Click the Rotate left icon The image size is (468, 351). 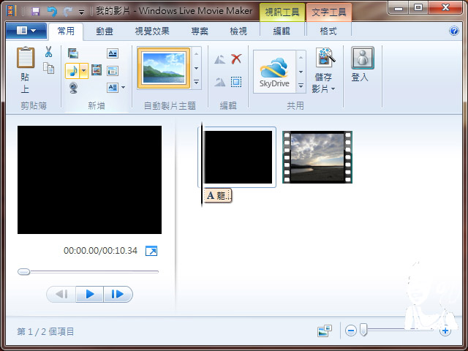pyautogui.click(x=219, y=59)
